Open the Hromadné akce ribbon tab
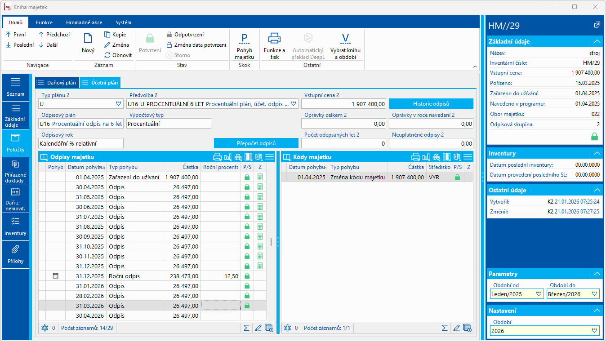Image resolution: width=606 pixels, height=342 pixels. click(x=84, y=22)
